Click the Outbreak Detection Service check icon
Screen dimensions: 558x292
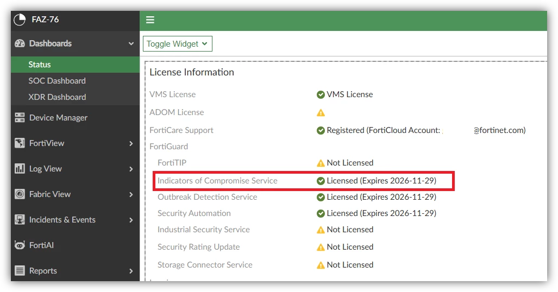(321, 198)
